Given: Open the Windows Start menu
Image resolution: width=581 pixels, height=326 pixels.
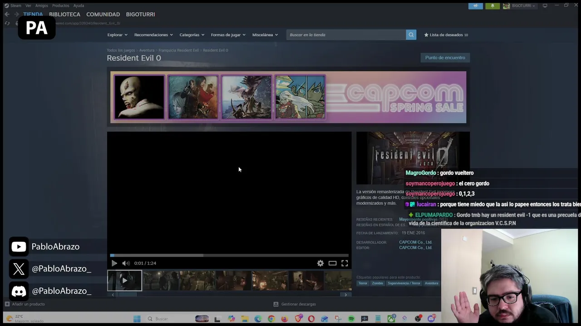Looking at the screenshot, I should 137,319.
